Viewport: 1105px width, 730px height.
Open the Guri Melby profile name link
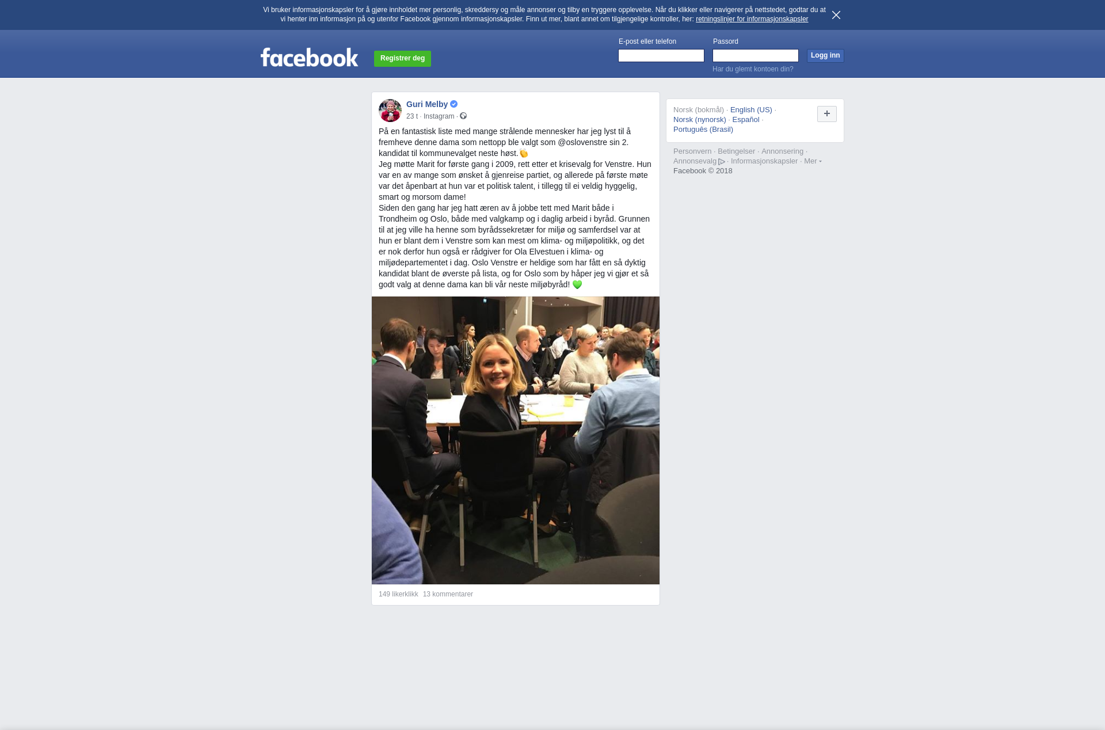coord(427,104)
